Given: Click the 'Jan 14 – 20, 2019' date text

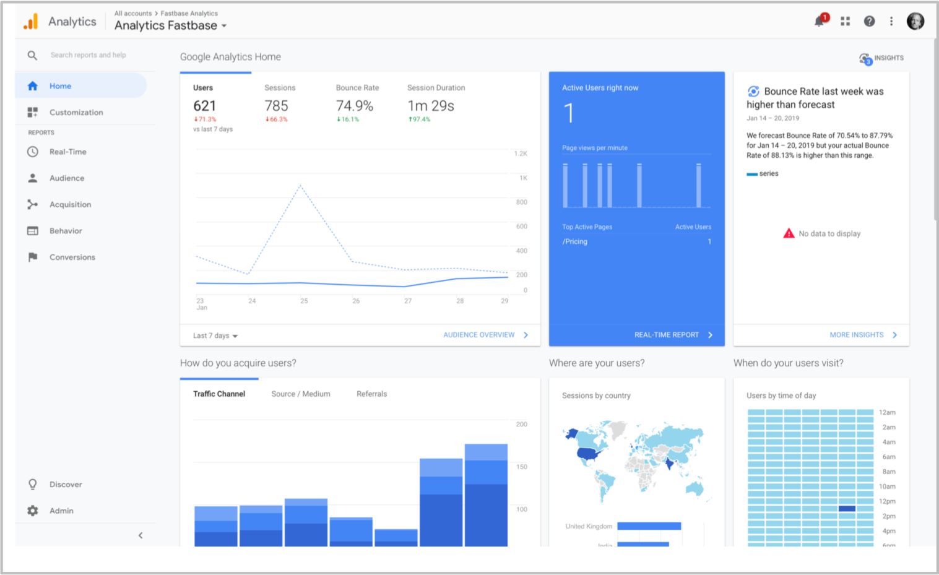Looking at the screenshot, I should (x=772, y=118).
